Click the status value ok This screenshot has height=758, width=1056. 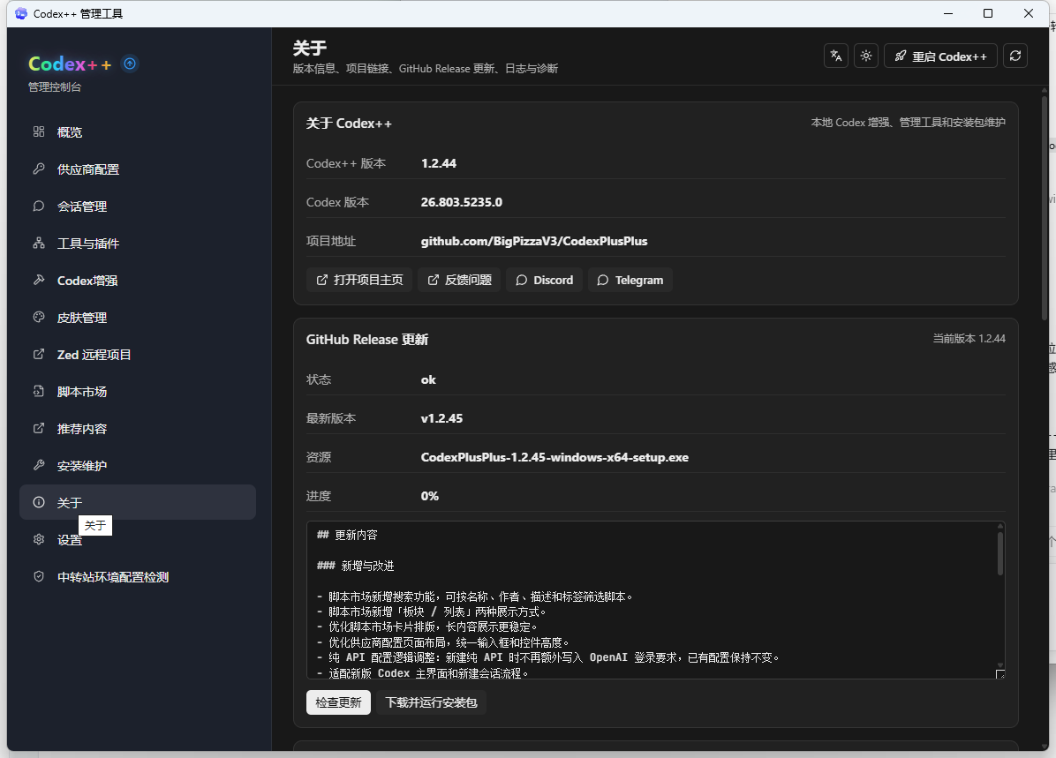pyautogui.click(x=428, y=379)
